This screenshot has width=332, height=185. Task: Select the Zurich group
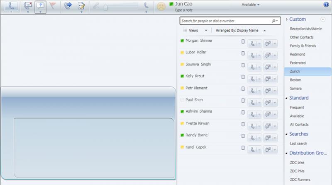[x=308, y=71]
